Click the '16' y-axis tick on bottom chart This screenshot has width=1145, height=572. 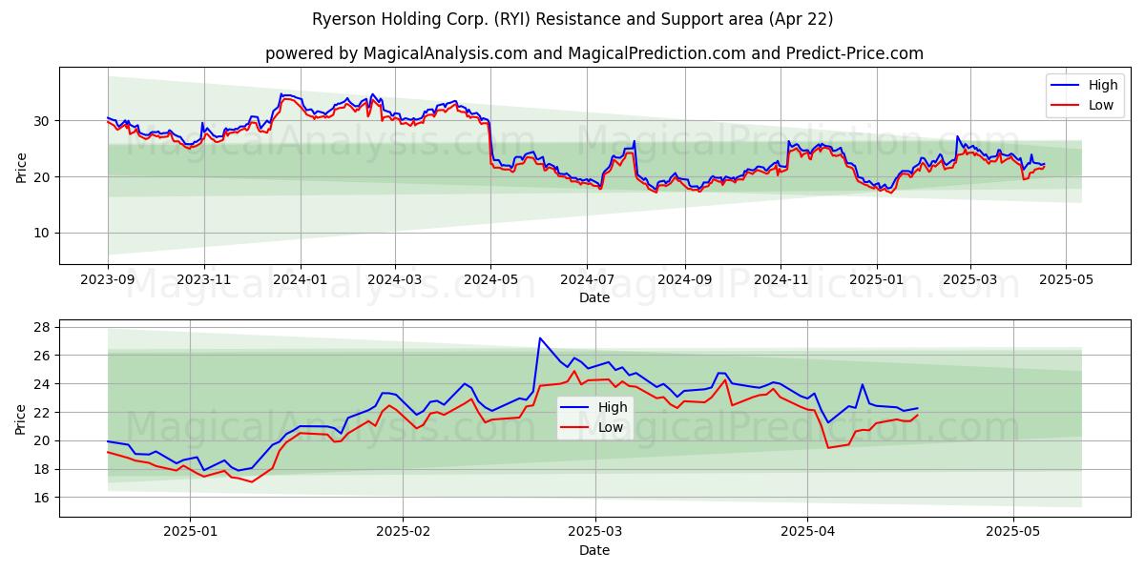(x=43, y=498)
